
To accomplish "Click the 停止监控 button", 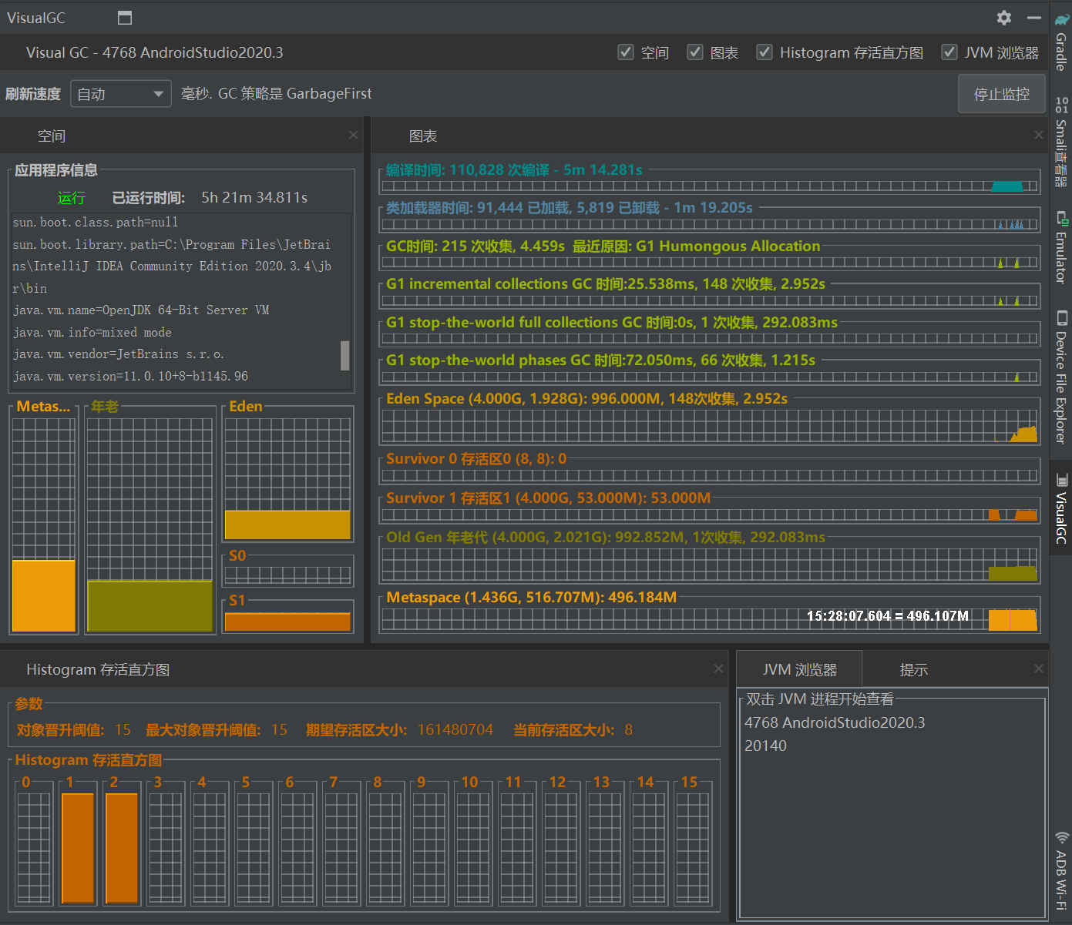I will pyautogui.click(x=1001, y=94).
